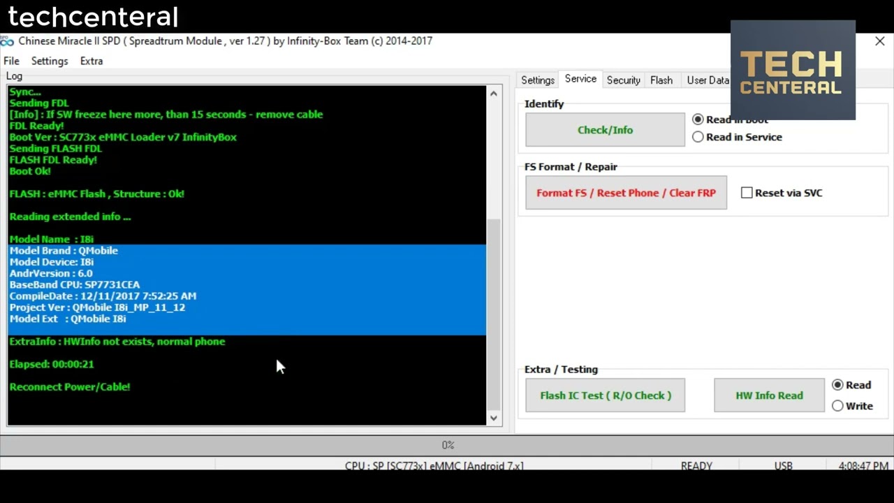The height and width of the screenshot is (503, 894).
Task: Click the 'Boot Ok!' log line
Action: (30, 171)
